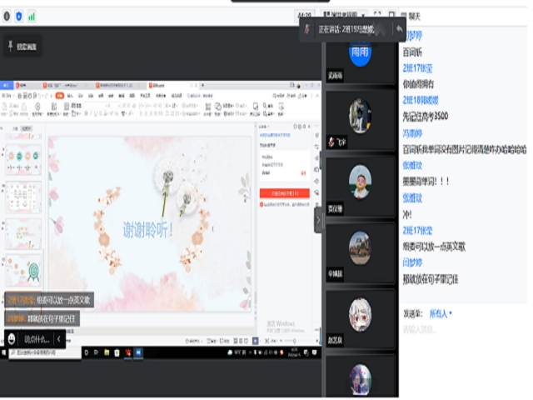Click sender name 闫梦婷 in chat panel

tap(413, 261)
